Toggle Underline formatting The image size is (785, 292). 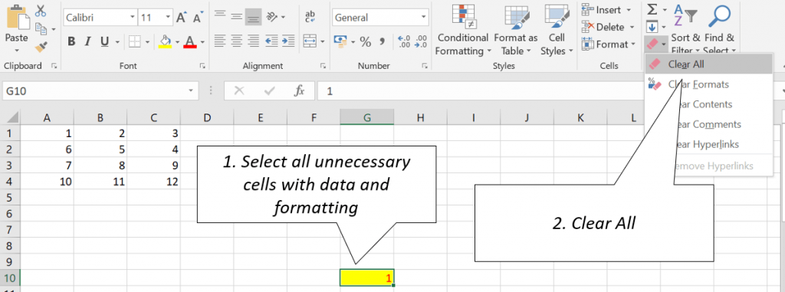click(x=104, y=41)
